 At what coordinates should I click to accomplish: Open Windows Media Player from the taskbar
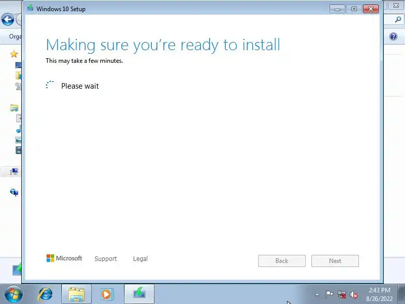(106, 294)
